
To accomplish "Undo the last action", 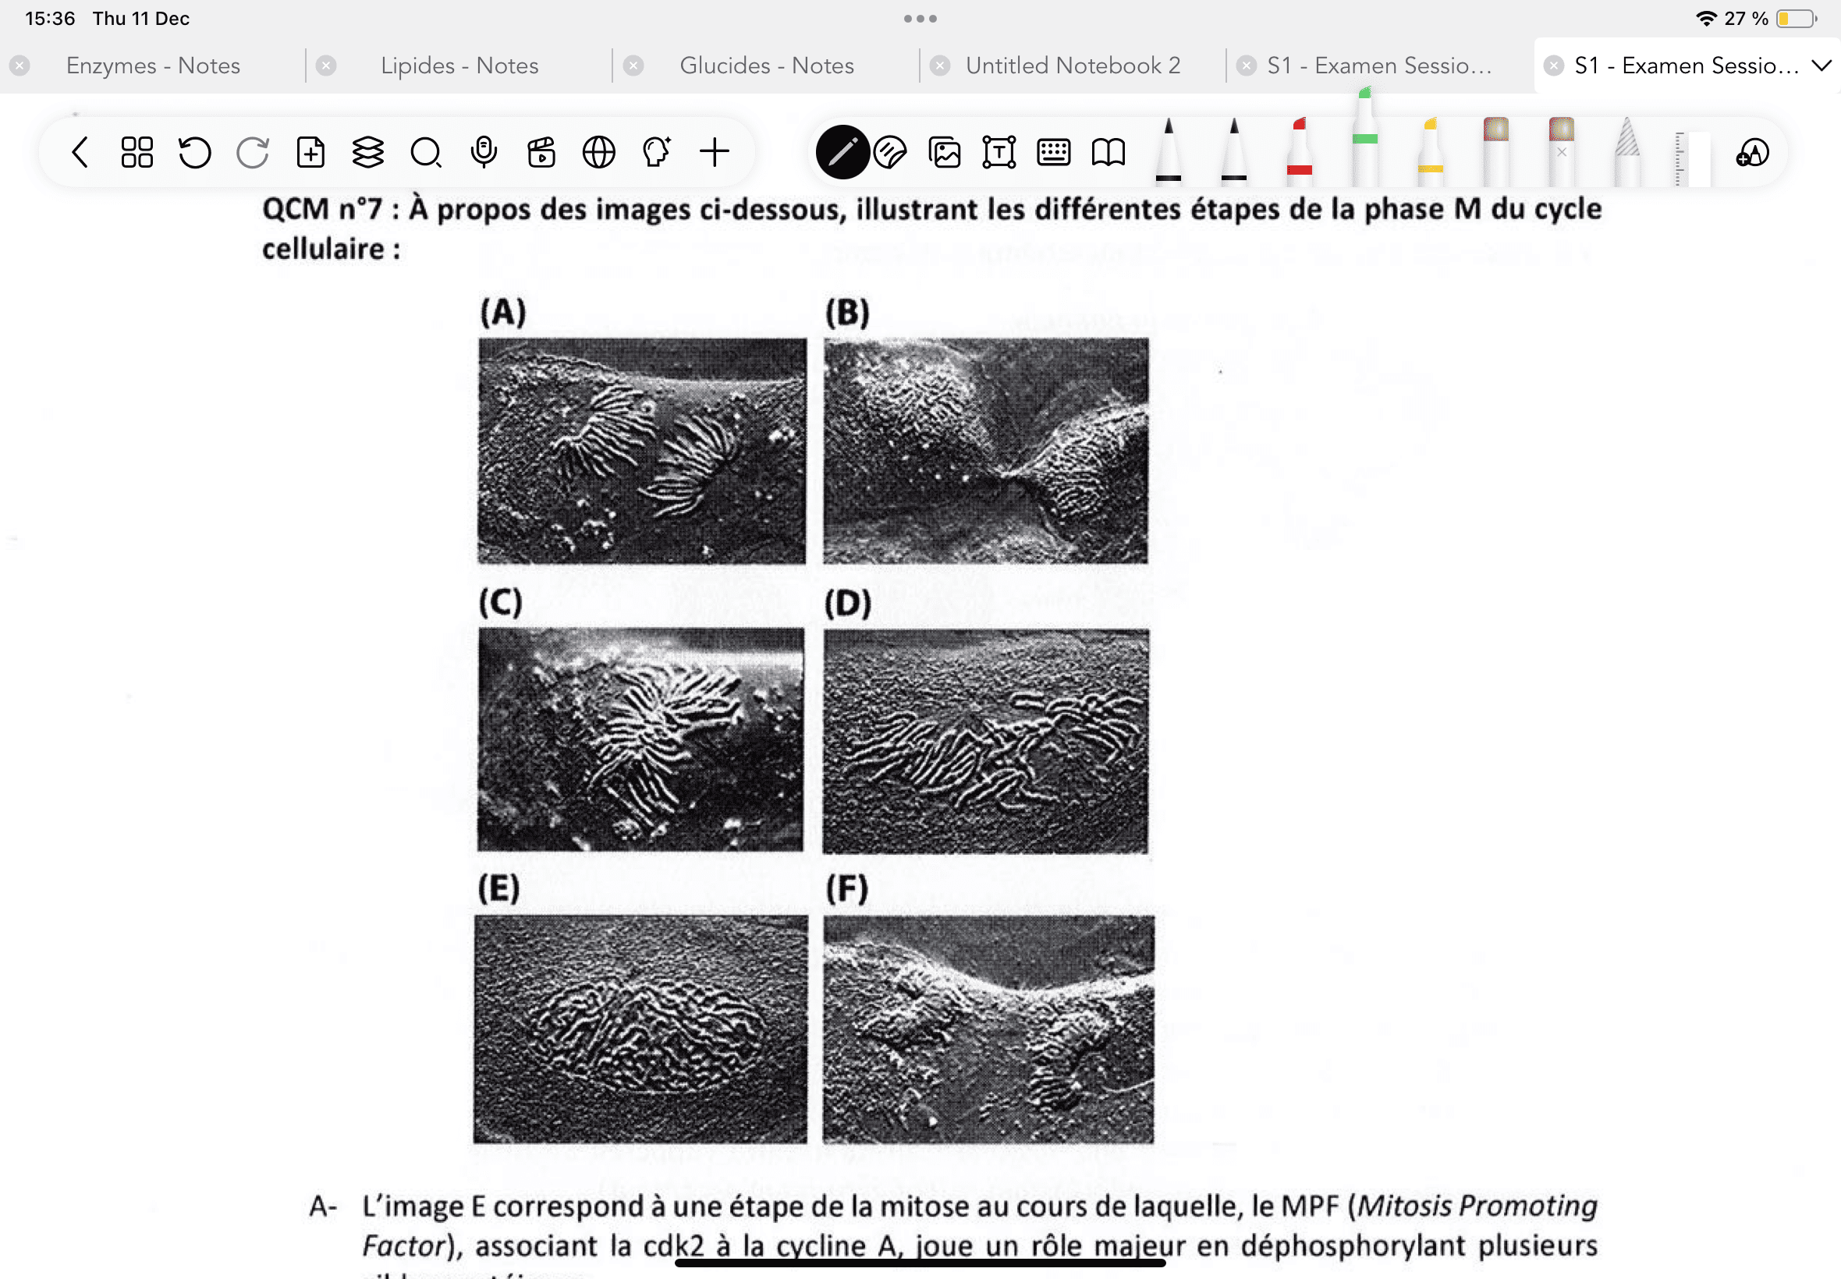I will [x=195, y=151].
